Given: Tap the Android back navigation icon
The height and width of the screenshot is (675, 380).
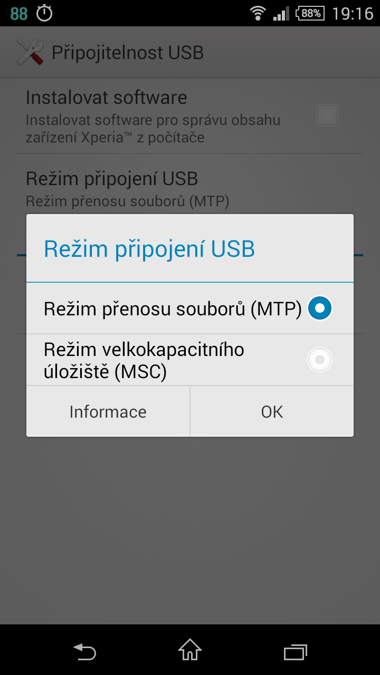Looking at the screenshot, I should point(84,652).
